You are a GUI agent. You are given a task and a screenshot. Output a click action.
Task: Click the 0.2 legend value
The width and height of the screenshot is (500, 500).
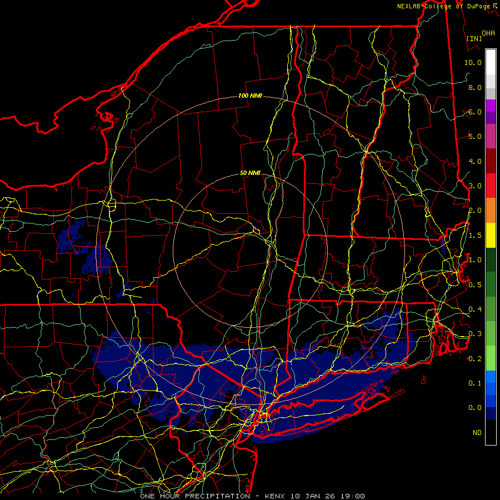coord(475,358)
